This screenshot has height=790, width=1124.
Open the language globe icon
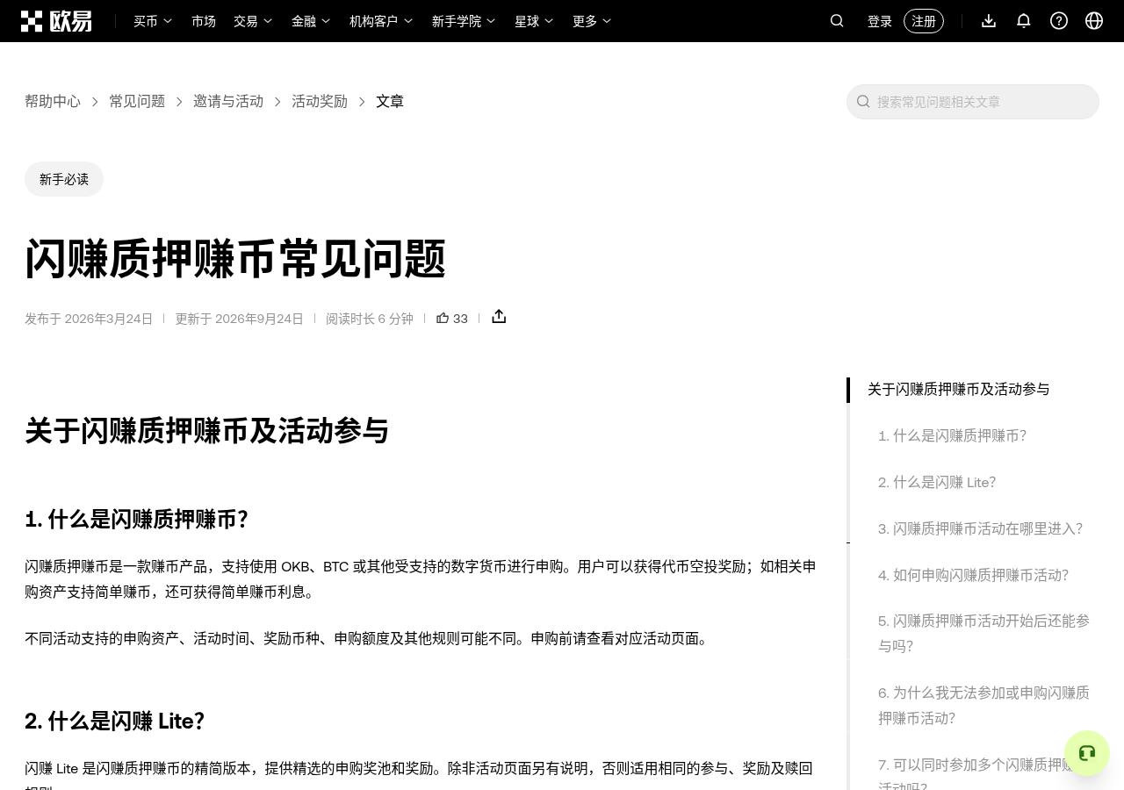click(x=1094, y=21)
